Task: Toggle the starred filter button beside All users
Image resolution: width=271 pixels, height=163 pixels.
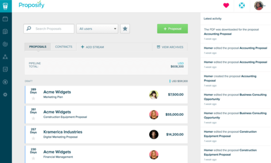Action: click(125, 29)
